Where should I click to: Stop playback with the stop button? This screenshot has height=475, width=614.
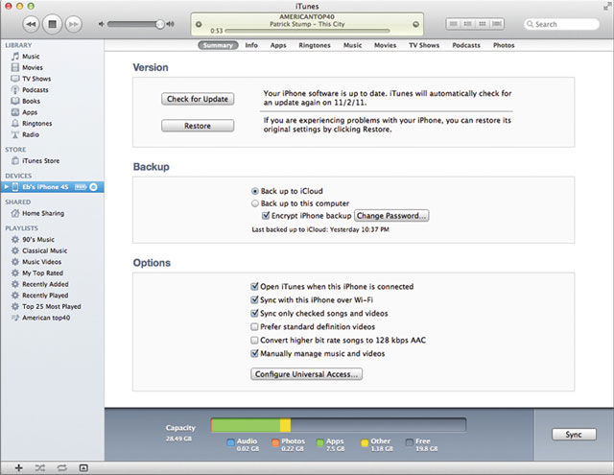click(x=52, y=24)
